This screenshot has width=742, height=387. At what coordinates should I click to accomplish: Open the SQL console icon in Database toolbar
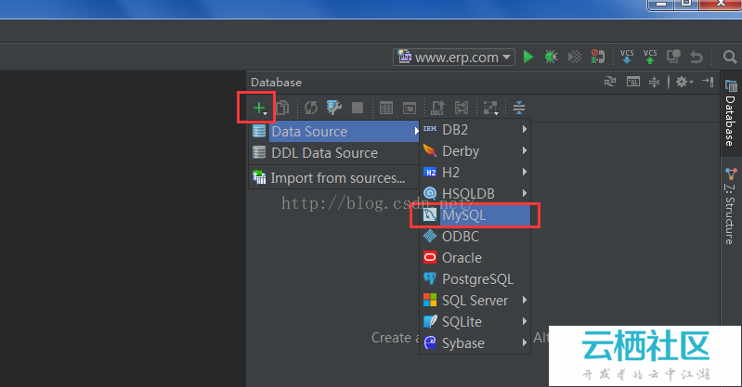410,108
